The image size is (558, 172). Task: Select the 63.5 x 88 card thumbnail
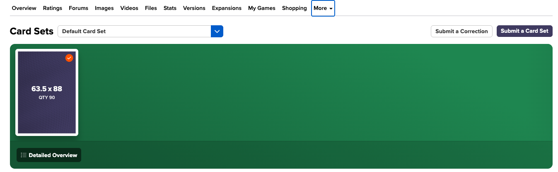[x=47, y=92]
